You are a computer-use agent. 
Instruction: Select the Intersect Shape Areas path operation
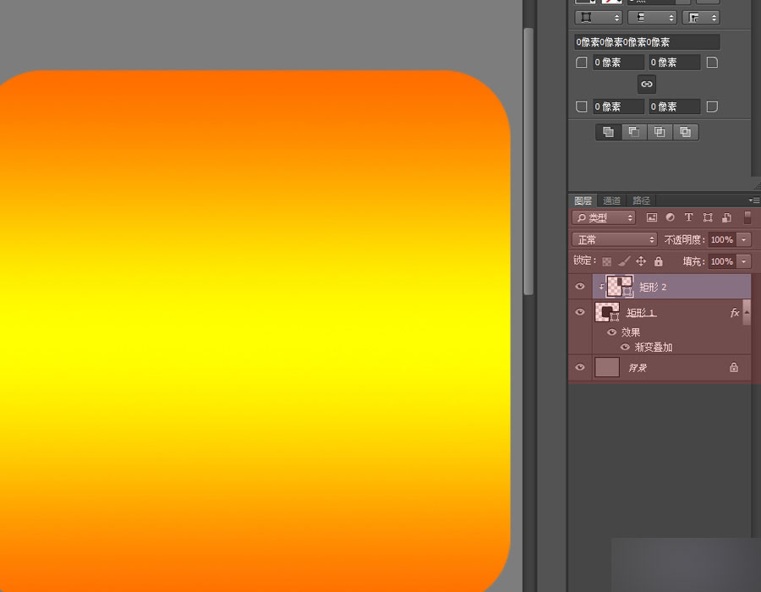click(x=660, y=131)
